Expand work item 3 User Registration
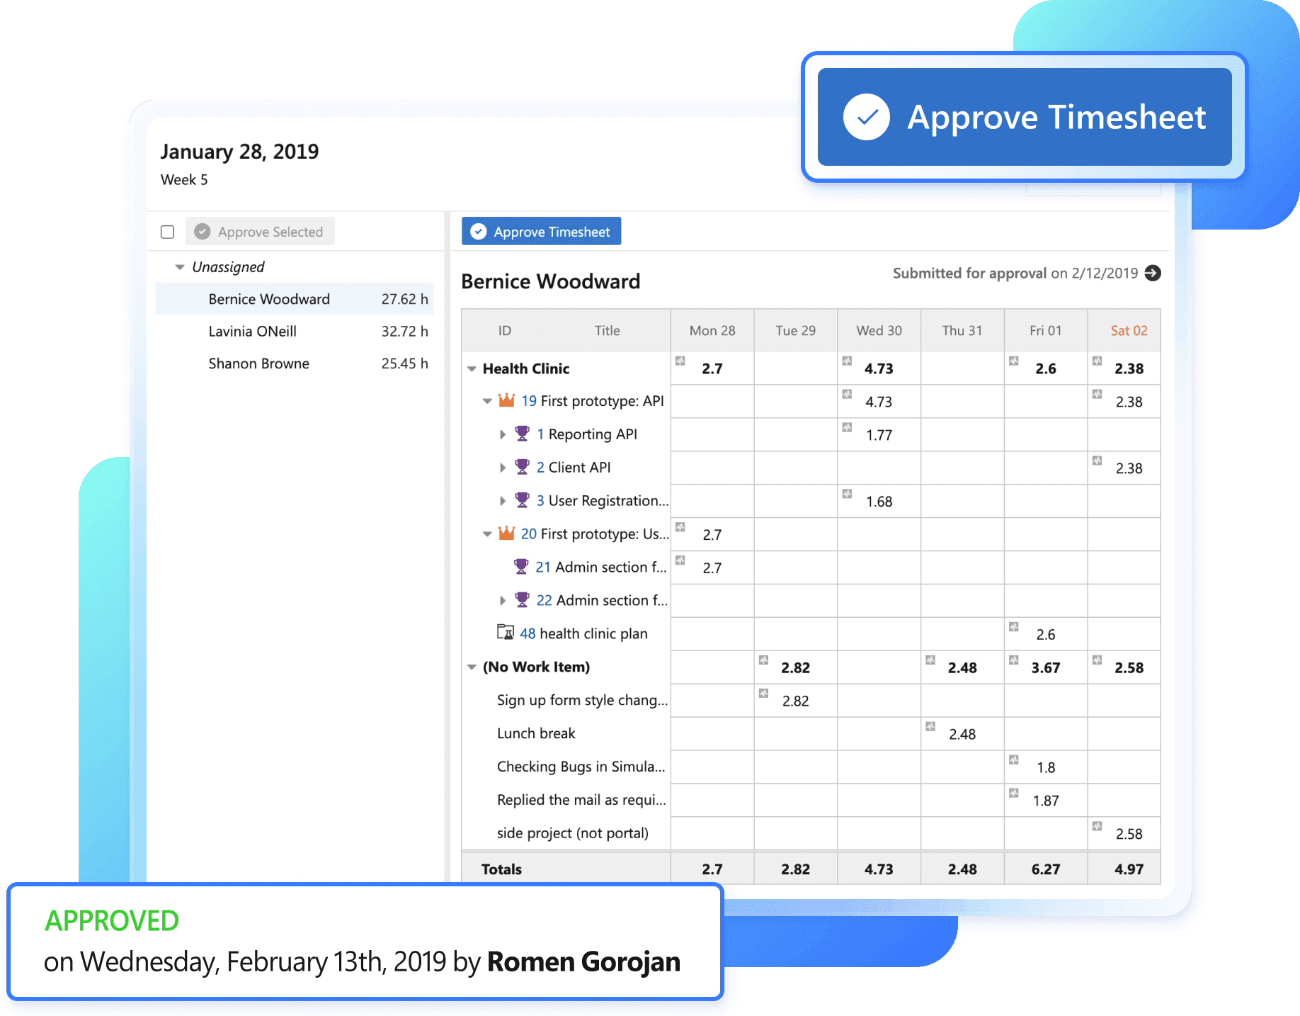 (x=503, y=501)
